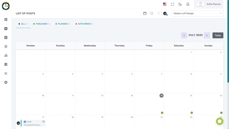The height and width of the screenshot is (129, 229).
Task: Go to the next month with the right arrow
Action: click(x=207, y=35)
